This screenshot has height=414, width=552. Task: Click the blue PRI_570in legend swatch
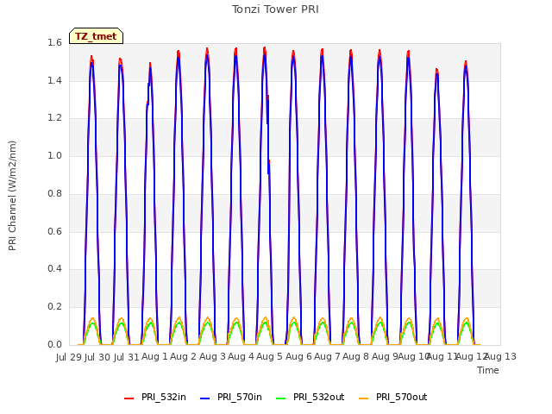(205, 398)
